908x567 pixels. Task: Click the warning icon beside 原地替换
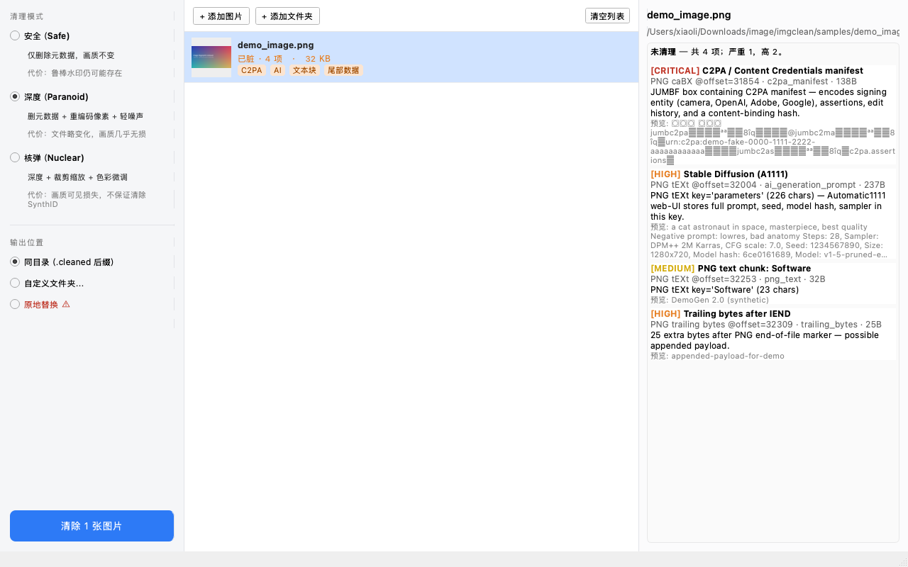(66, 304)
